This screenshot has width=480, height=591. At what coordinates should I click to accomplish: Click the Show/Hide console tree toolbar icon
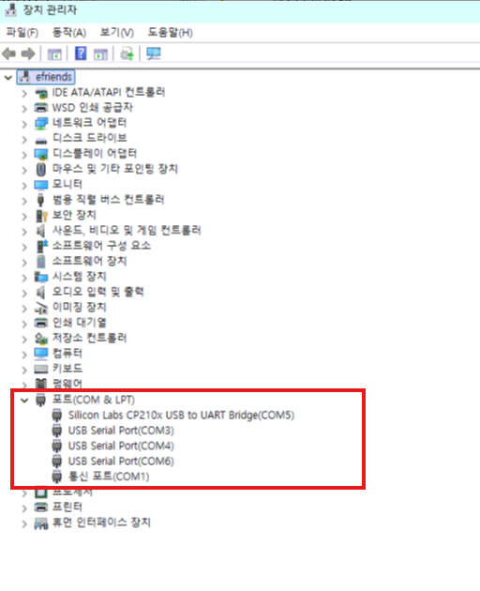(x=54, y=54)
